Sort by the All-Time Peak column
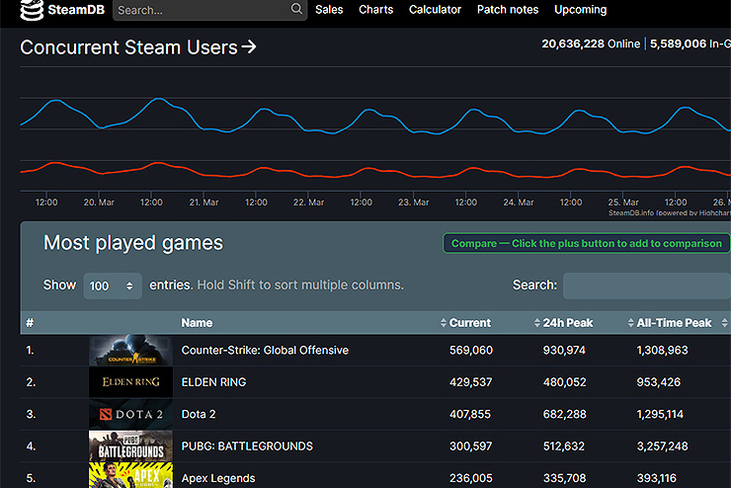The width and height of the screenshot is (731, 488). pyautogui.click(x=674, y=323)
